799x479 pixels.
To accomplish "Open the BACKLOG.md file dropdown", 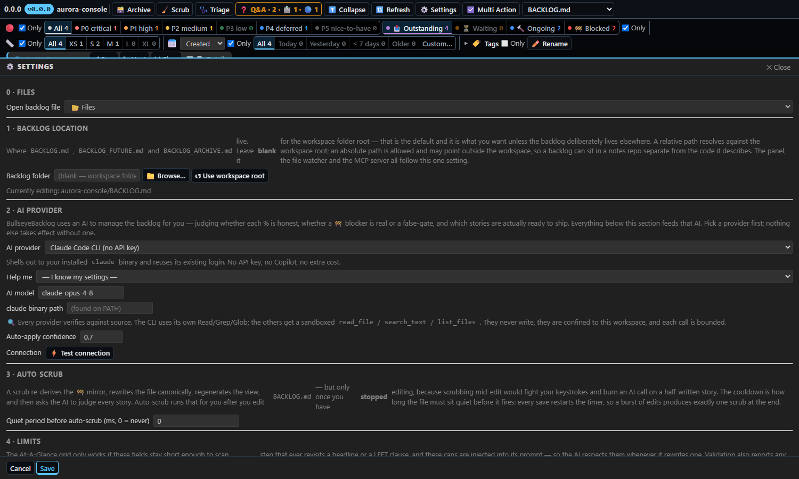I will coord(568,10).
